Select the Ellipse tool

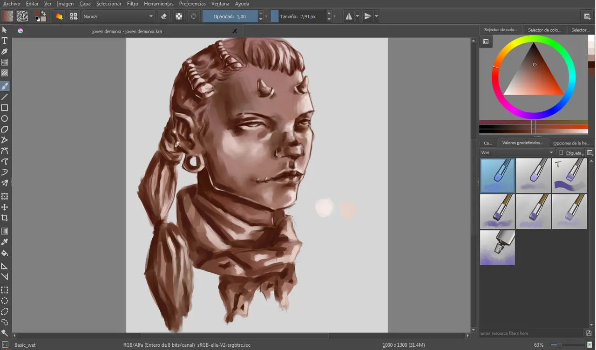point(5,118)
